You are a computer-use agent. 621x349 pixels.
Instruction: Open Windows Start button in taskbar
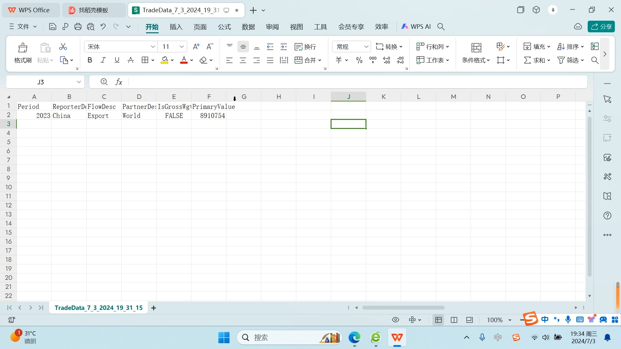[224, 338]
